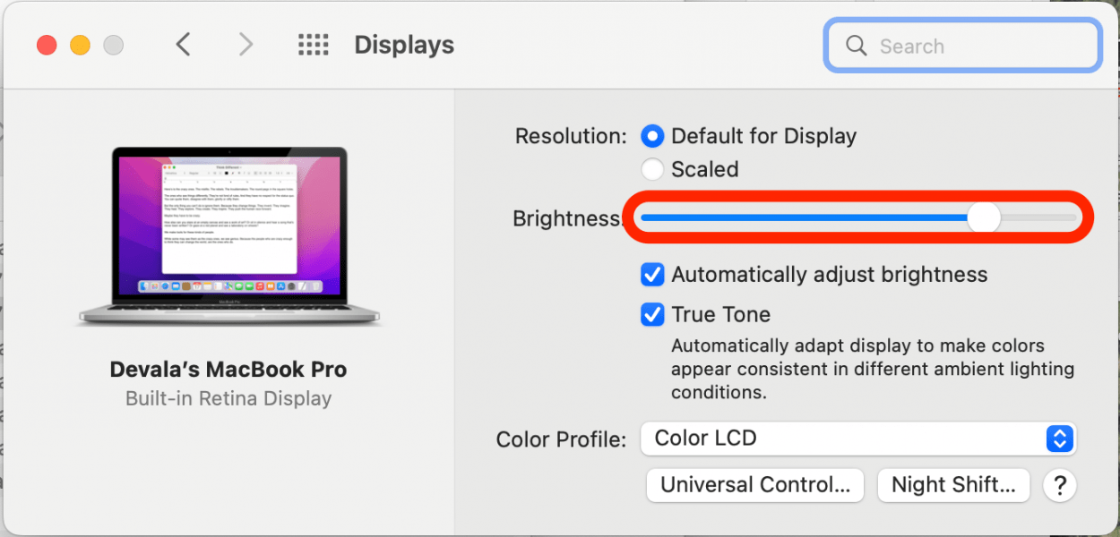Click the Brightness slider knob
The image size is (1120, 537).
pos(985,217)
